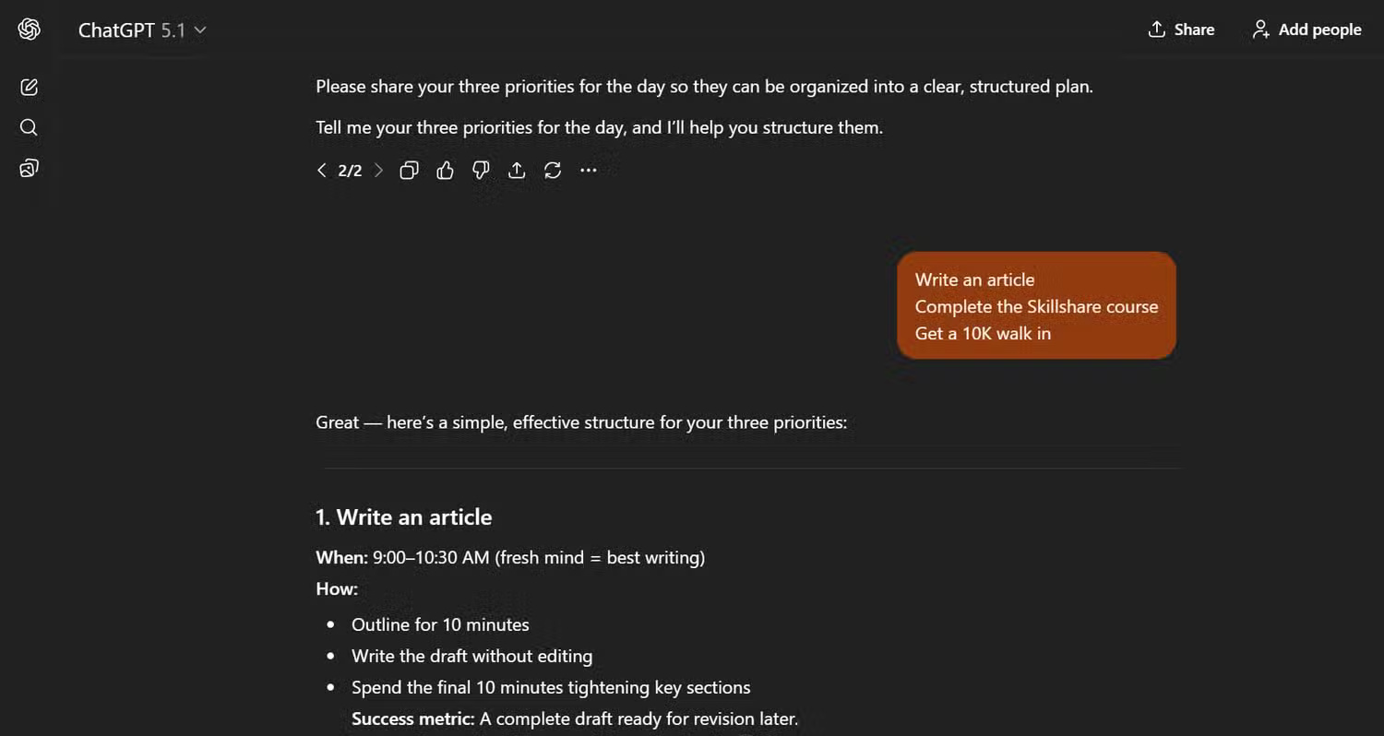This screenshot has width=1384, height=736.
Task: Select the orange user message bubble
Action: 1035,305
